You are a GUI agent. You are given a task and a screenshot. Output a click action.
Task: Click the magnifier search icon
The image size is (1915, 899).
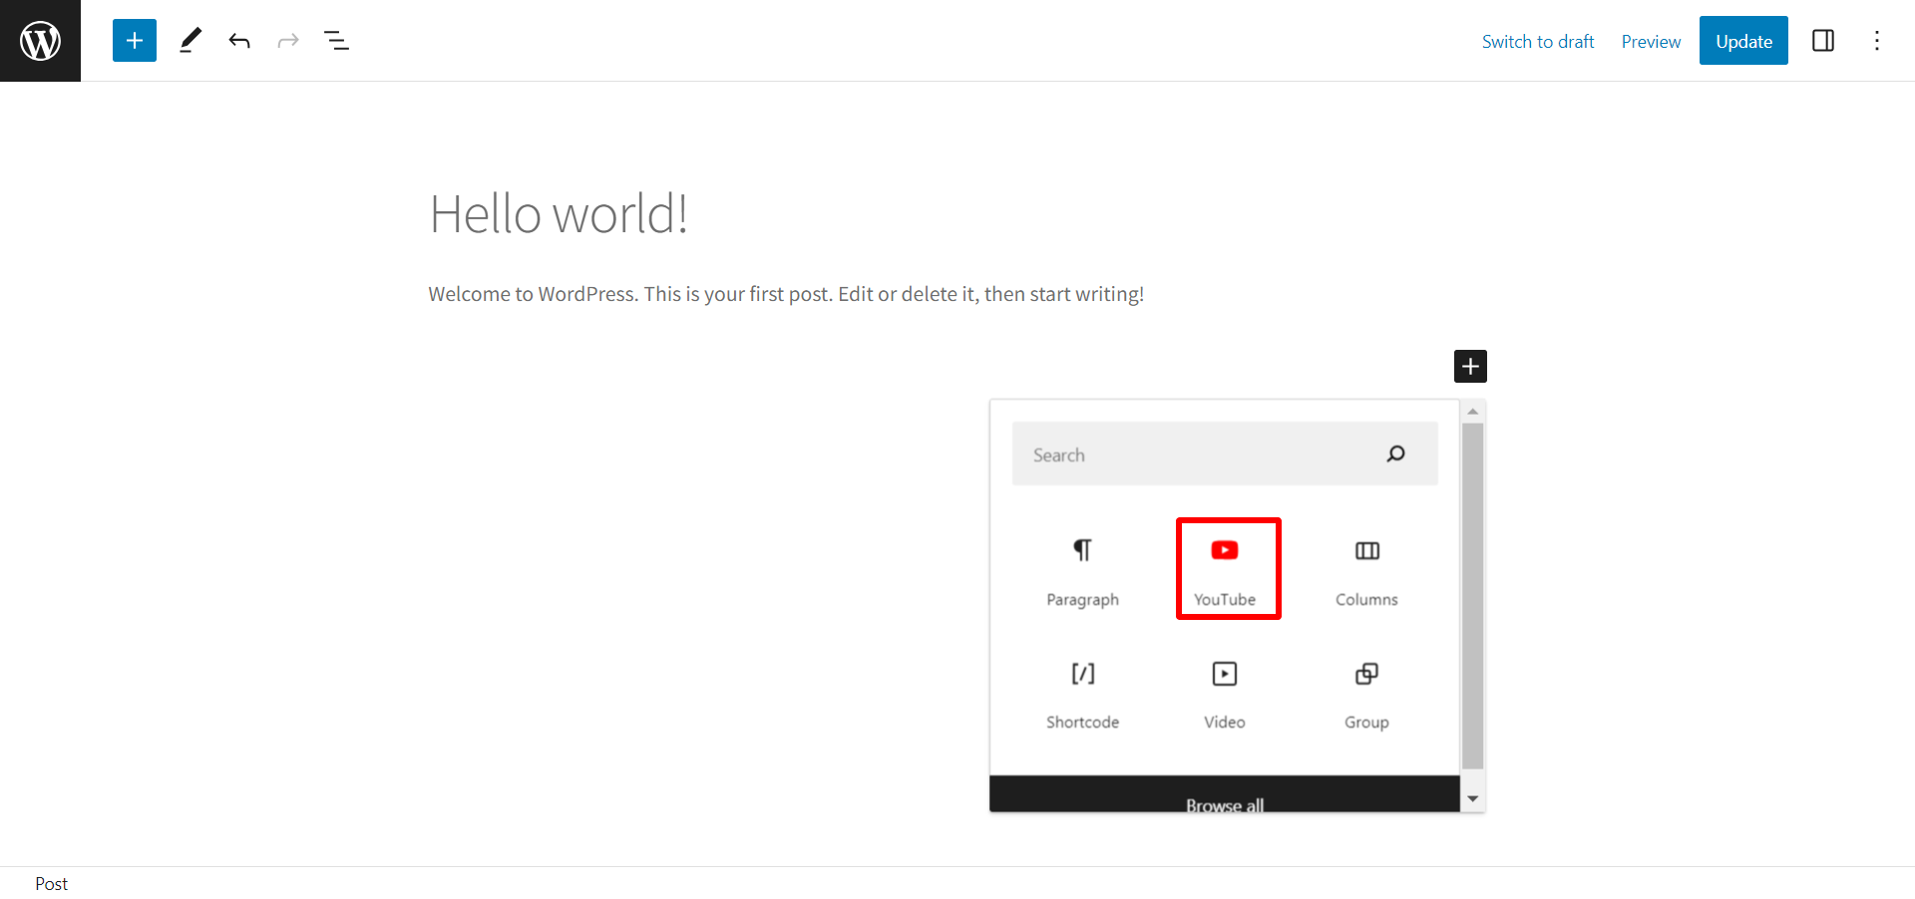(x=1395, y=454)
